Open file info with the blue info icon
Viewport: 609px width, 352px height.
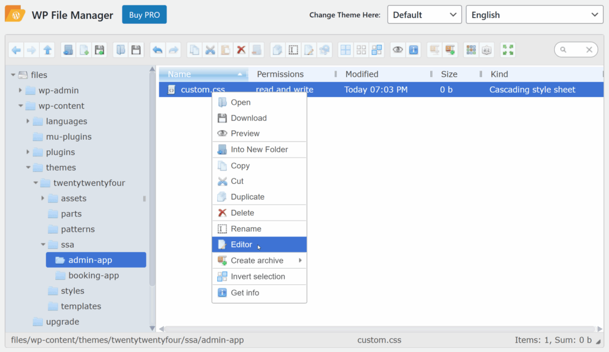[413, 49]
